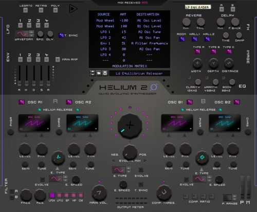Enable the Poly mode button
257x212 pixels.
pos(56,10)
